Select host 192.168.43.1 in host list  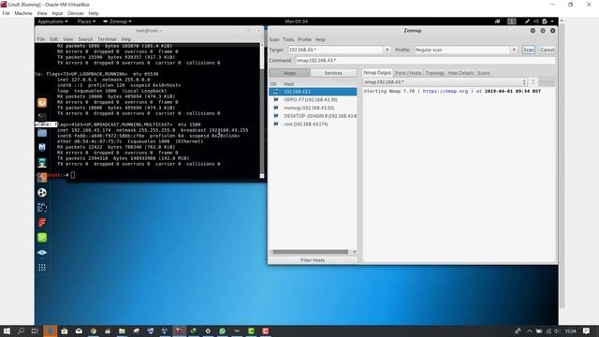coord(313,92)
